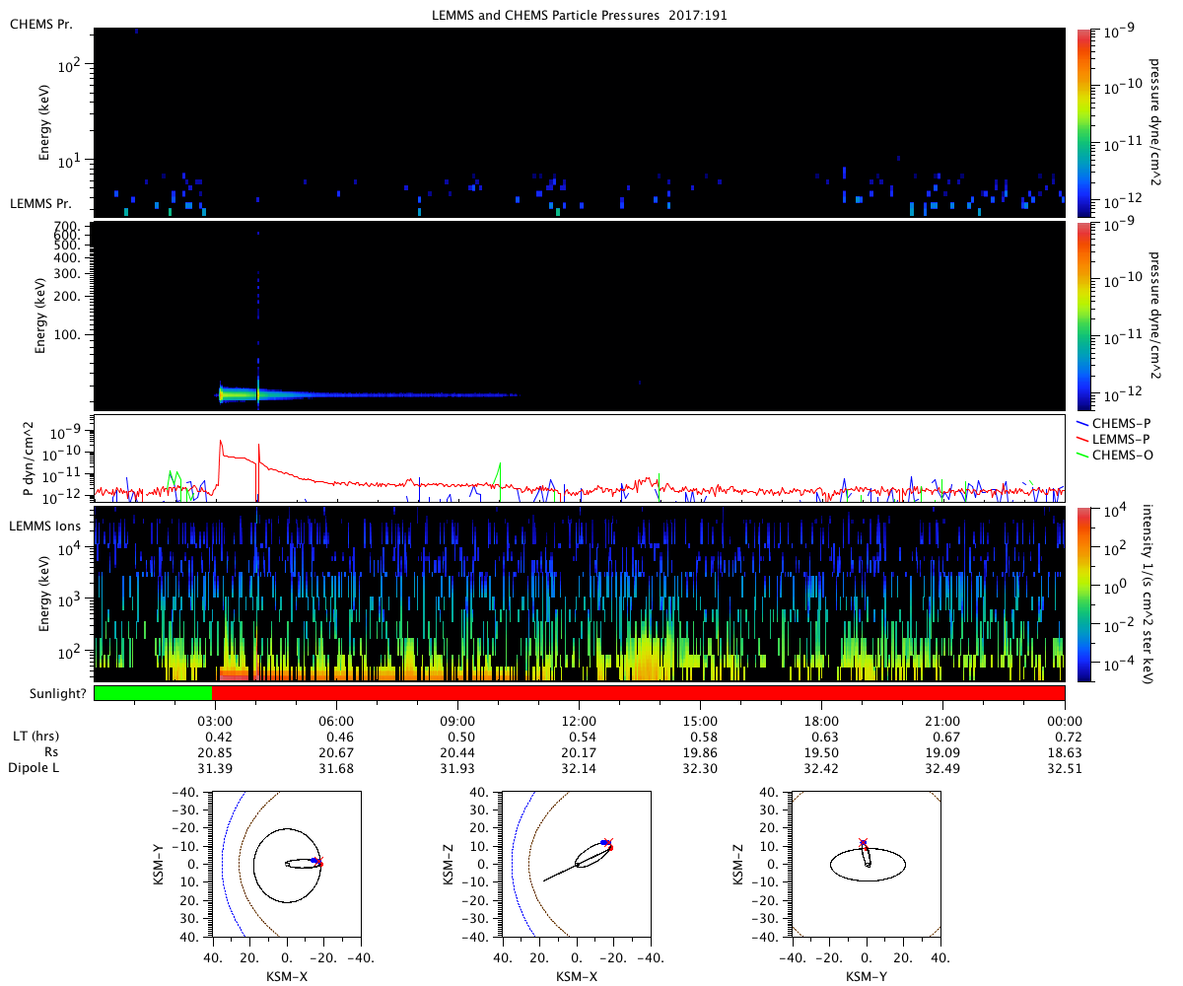Click the 09:00 time axis tick label

[x=457, y=722]
